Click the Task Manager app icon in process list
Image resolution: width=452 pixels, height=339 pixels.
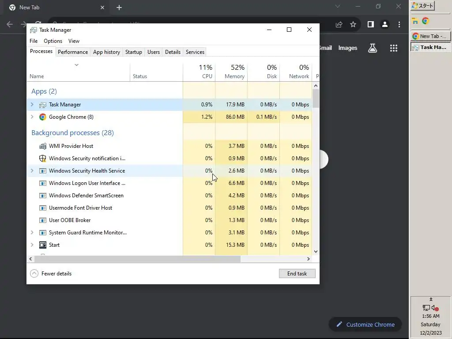[43, 105]
